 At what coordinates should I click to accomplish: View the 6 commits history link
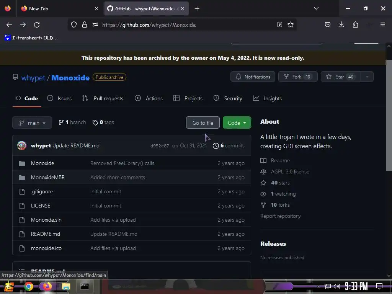tap(229, 145)
